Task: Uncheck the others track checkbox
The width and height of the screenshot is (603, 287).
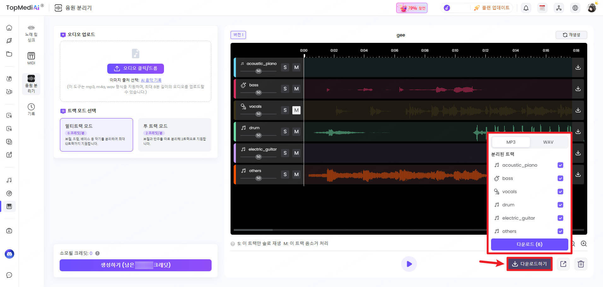Action: click(x=560, y=231)
